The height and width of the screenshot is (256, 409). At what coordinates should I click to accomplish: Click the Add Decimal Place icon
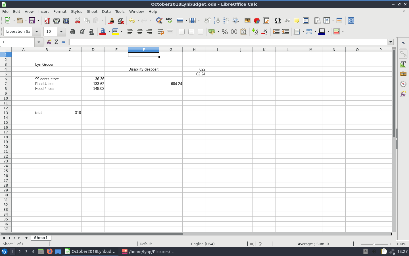tap(255, 32)
